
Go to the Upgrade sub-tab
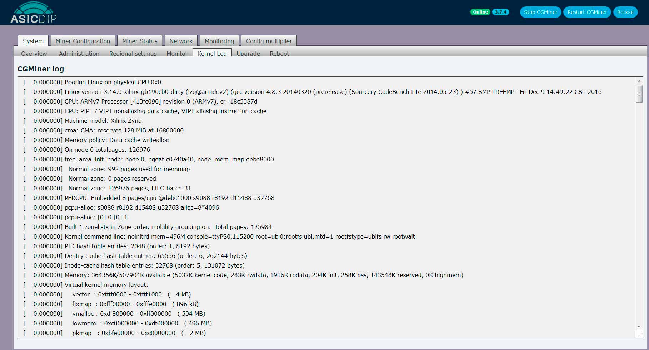click(x=248, y=54)
